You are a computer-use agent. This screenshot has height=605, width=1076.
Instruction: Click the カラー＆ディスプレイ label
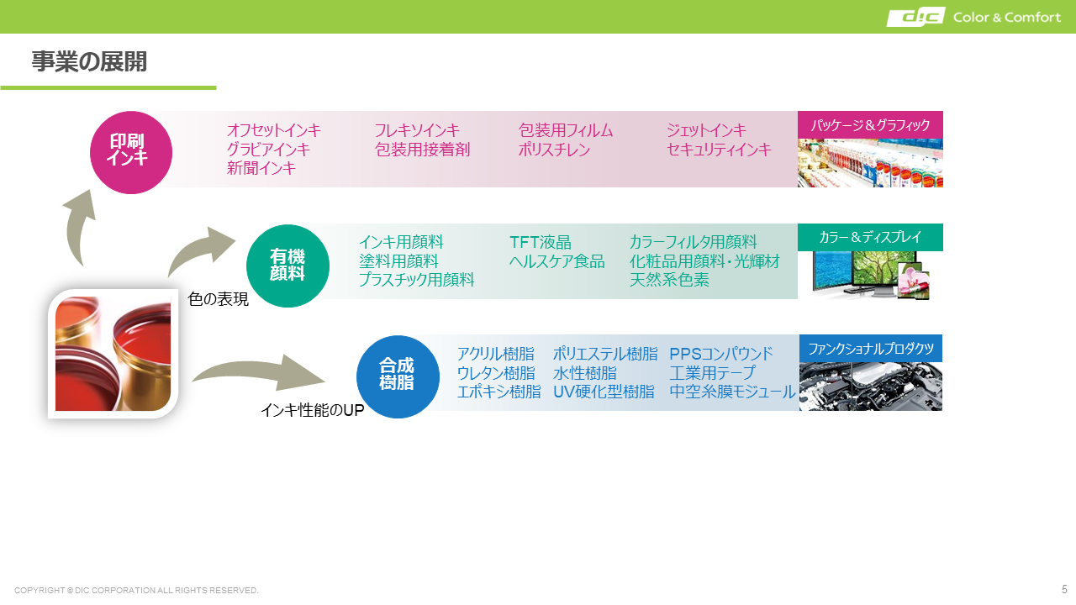click(x=870, y=237)
